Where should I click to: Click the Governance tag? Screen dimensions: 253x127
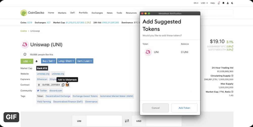pos(91,102)
